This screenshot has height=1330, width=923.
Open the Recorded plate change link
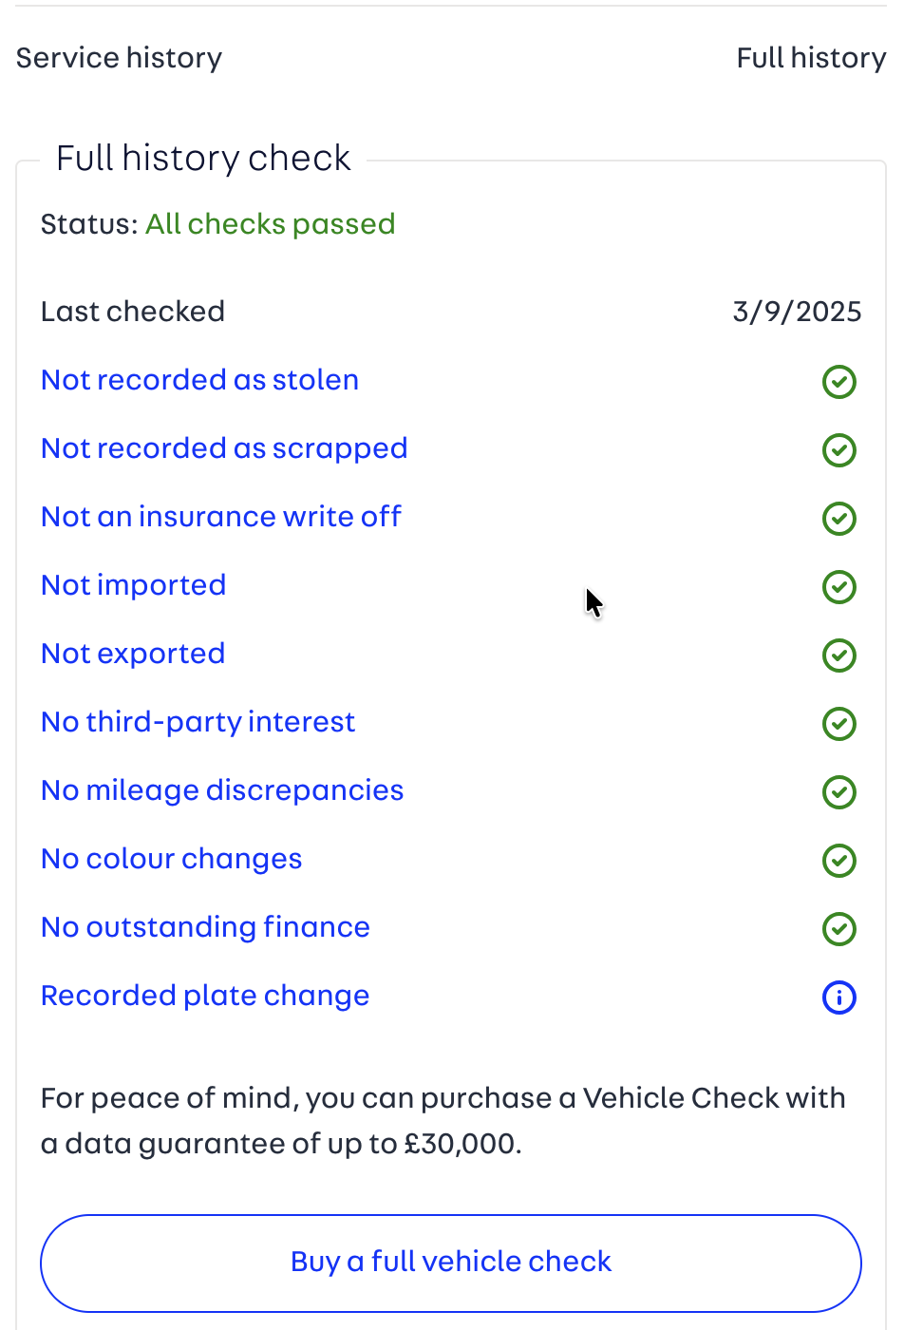coord(205,996)
